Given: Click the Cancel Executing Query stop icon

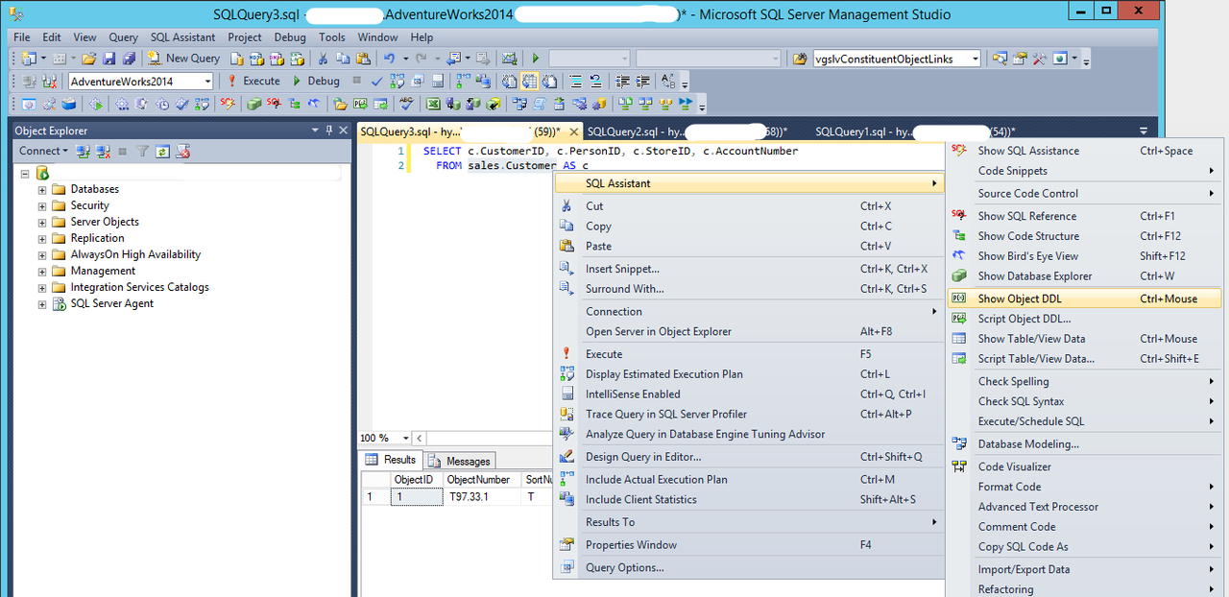Looking at the screenshot, I should [356, 81].
